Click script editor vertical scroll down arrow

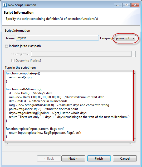pyautogui.click(x=135, y=139)
